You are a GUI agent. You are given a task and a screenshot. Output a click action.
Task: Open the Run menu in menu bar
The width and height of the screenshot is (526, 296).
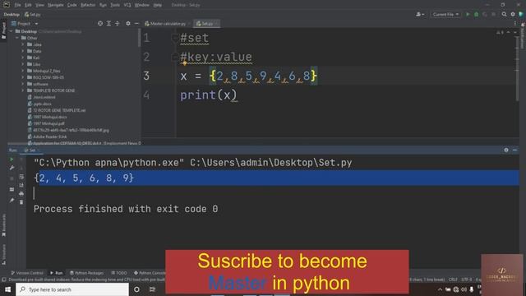pos(103,5)
